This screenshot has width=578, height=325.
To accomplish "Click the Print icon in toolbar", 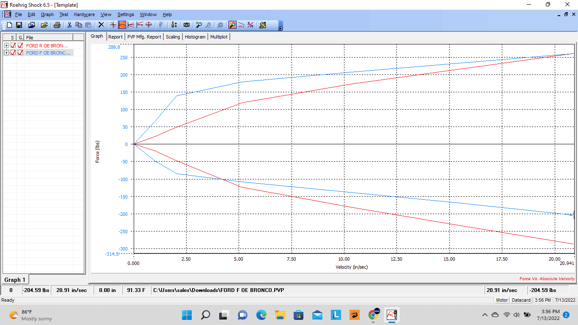I will pos(57,25).
